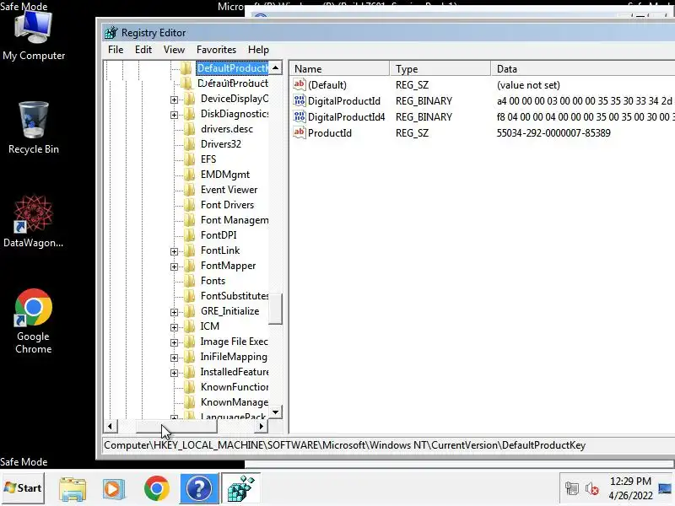Expand the Image File Exec tree node
Viewport: 675px width, 506px height.
coord(174,342)
